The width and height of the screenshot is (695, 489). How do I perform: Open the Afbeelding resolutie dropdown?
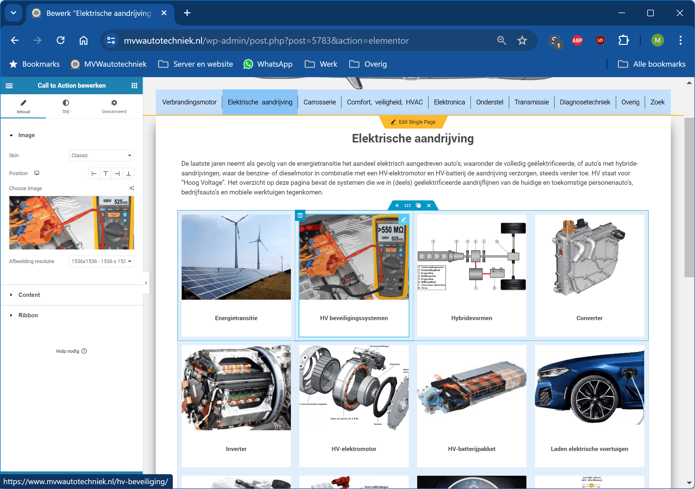[x=101, y=261]
